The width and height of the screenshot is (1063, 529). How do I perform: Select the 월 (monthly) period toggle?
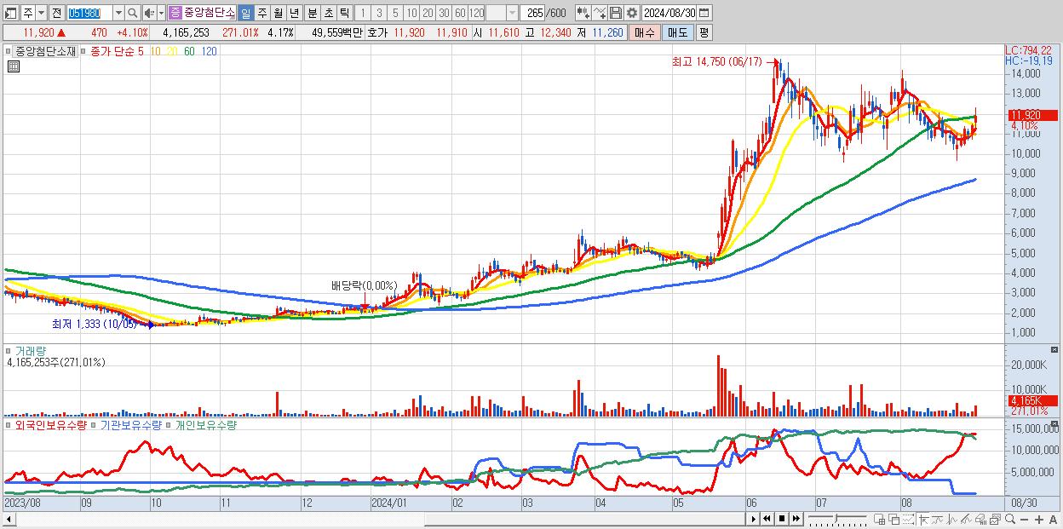click(278, 13)
